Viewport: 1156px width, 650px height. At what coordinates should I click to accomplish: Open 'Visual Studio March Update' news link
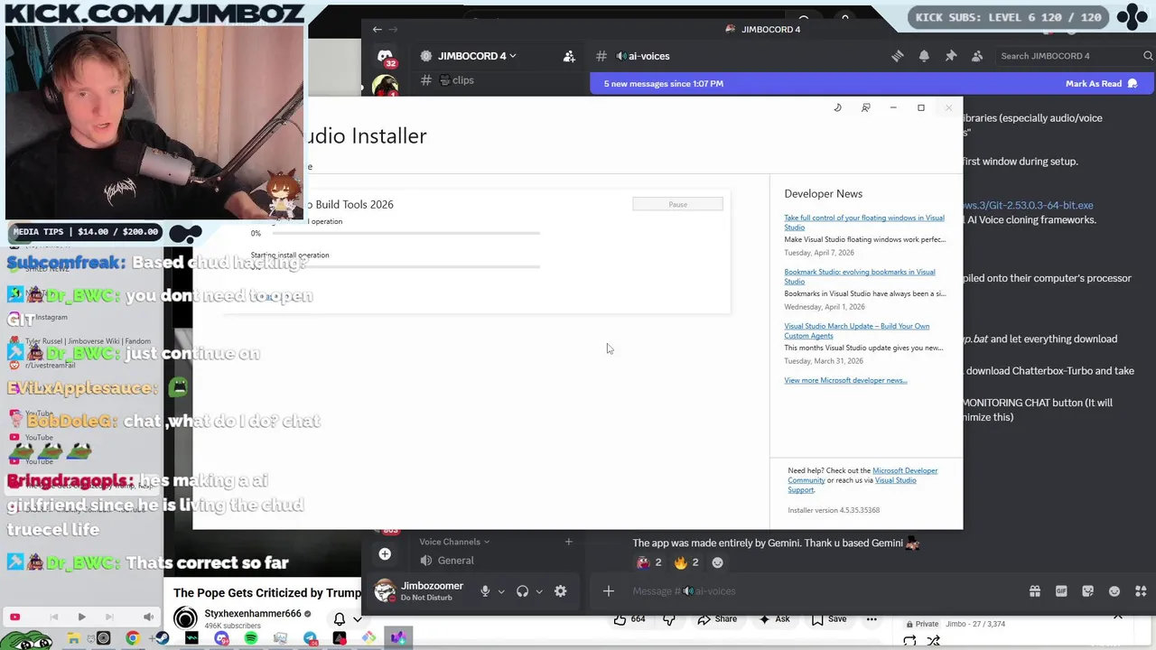coord(857,330)
